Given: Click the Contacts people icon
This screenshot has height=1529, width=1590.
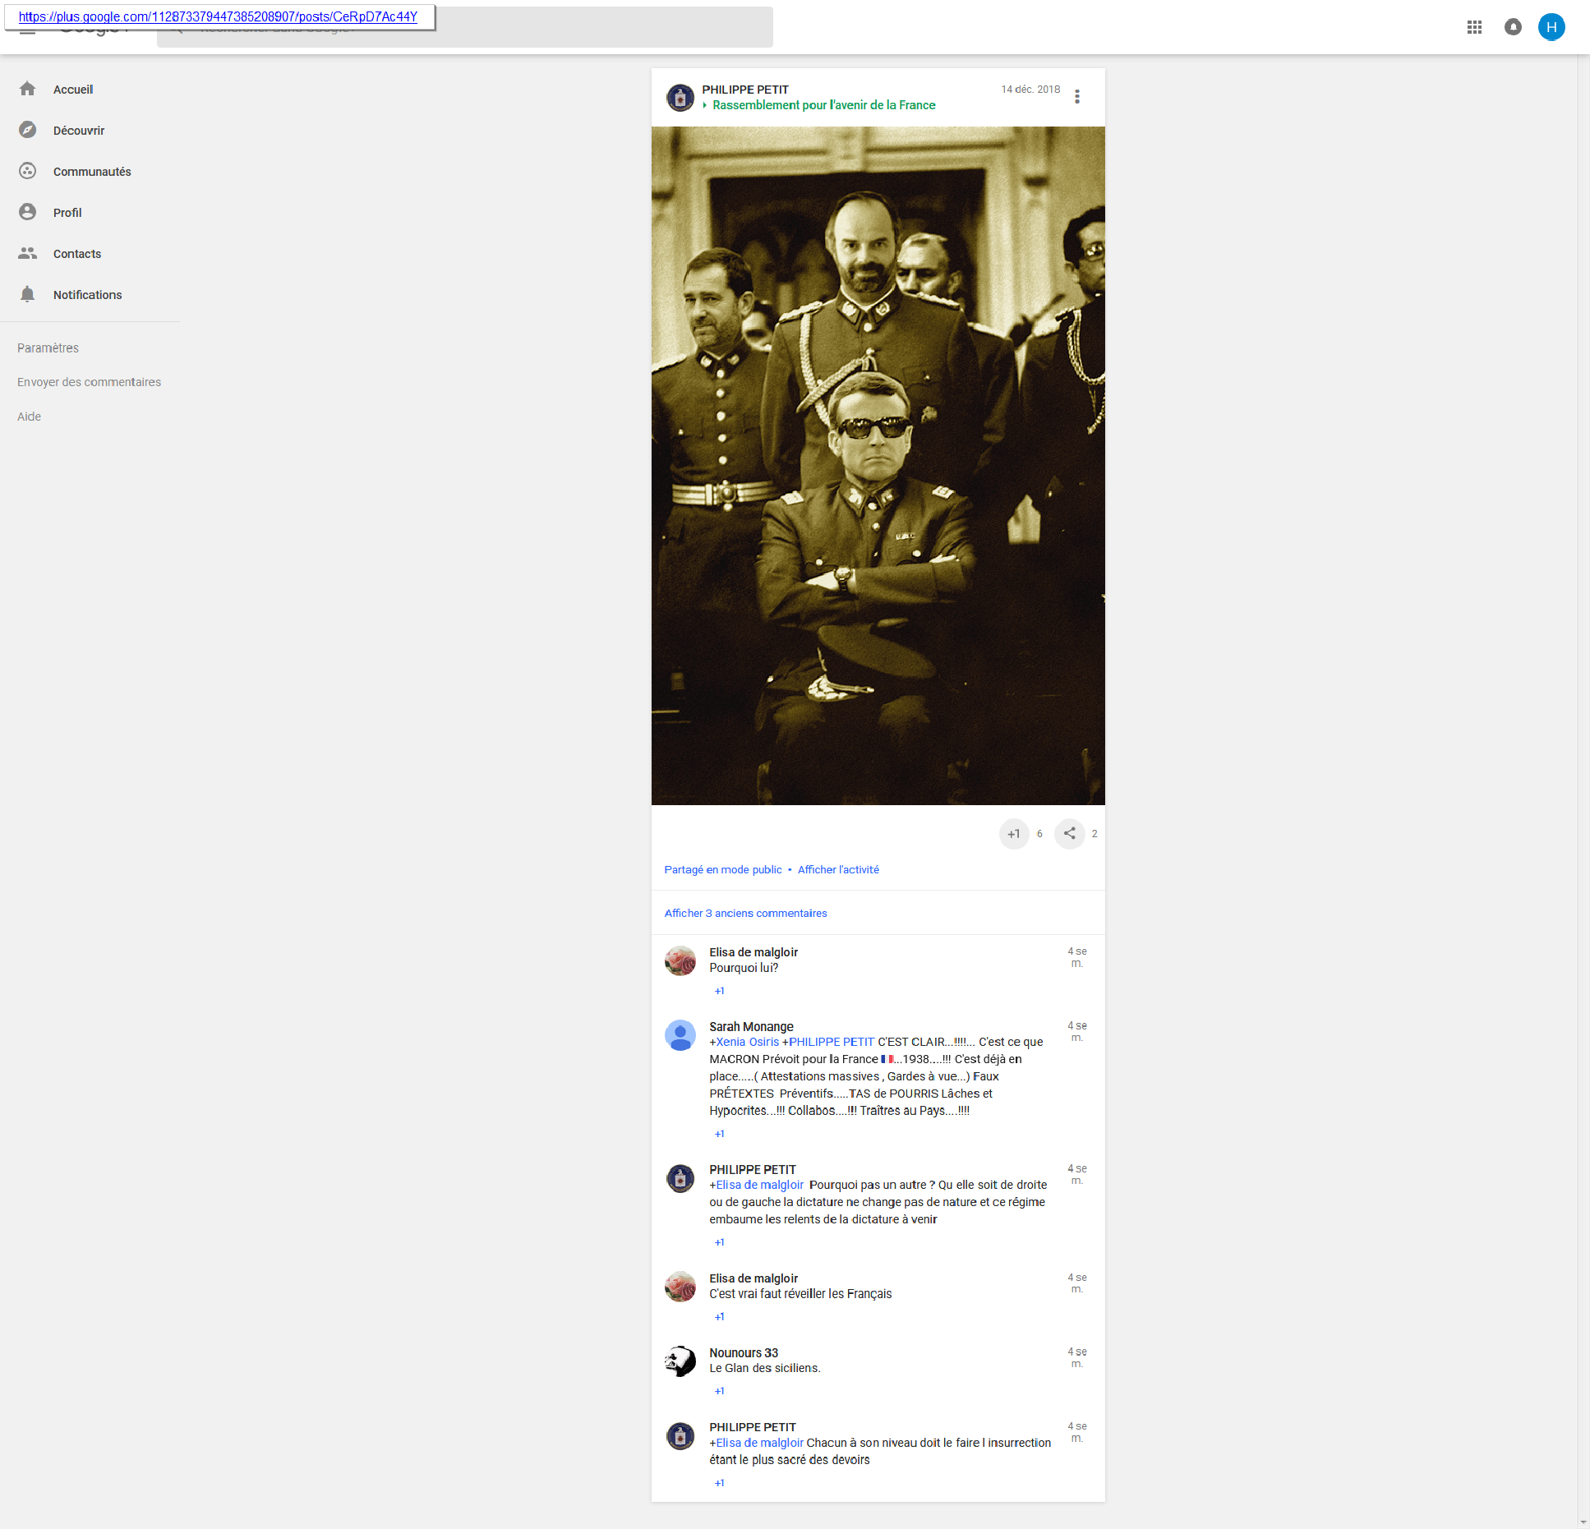Looking at the screenshot, I should (28, 253).
